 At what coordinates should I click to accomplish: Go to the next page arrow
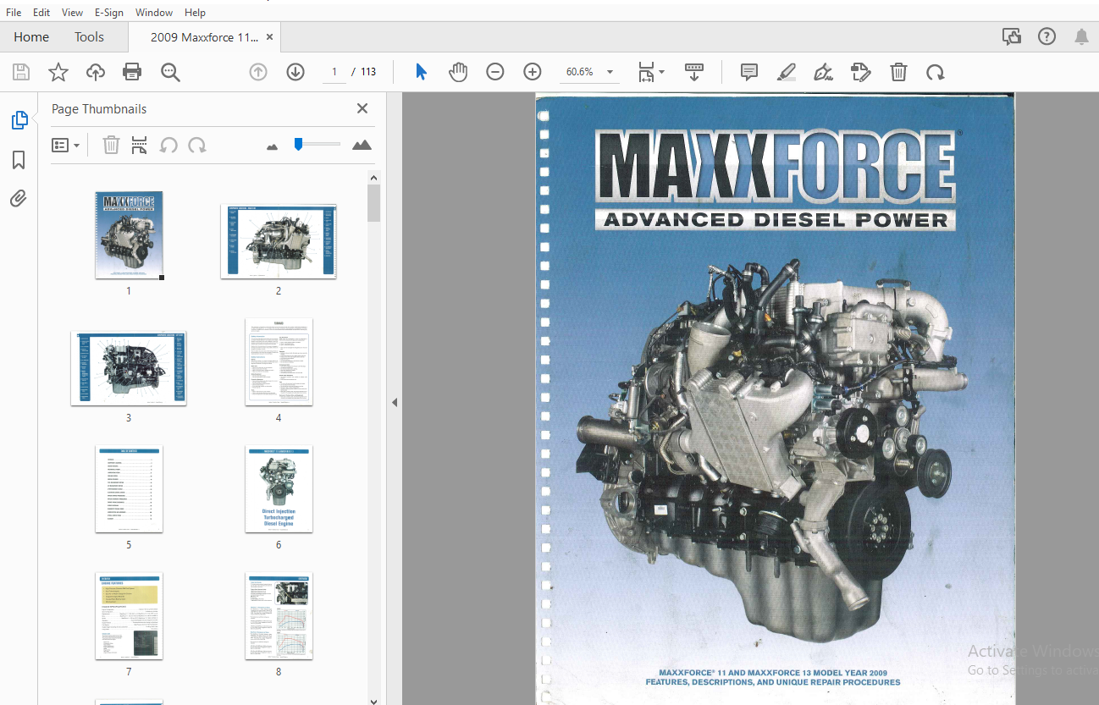[x=295, y=72]
